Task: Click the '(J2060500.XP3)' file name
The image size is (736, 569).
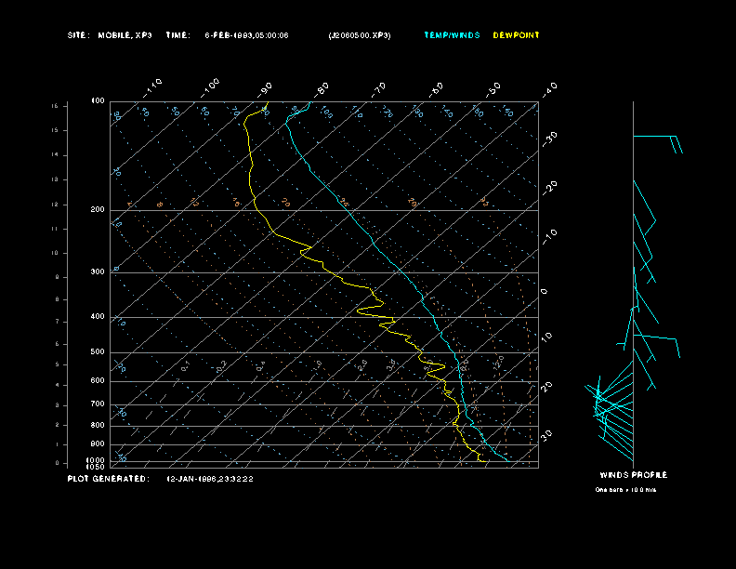Action: point(360,35)
